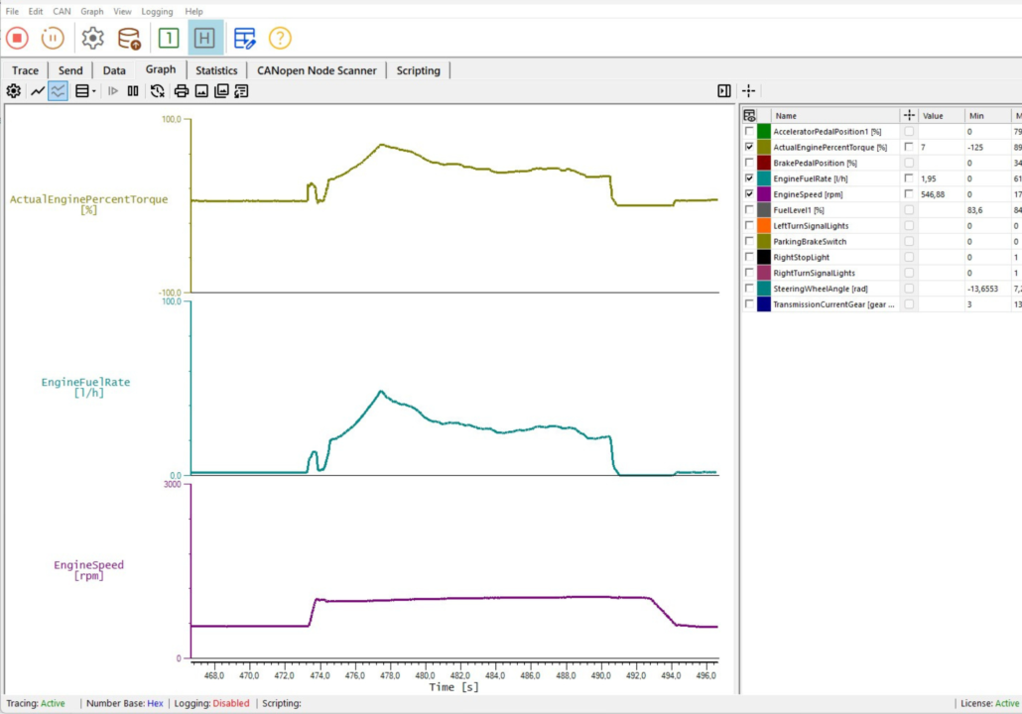Collapse the signal list side panel
The width and height of the screenshot is (1022, 714).
pos(724,91)
